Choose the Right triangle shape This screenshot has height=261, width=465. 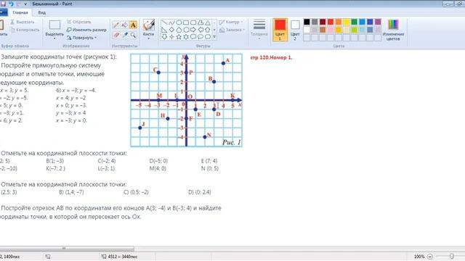(164, 30)
